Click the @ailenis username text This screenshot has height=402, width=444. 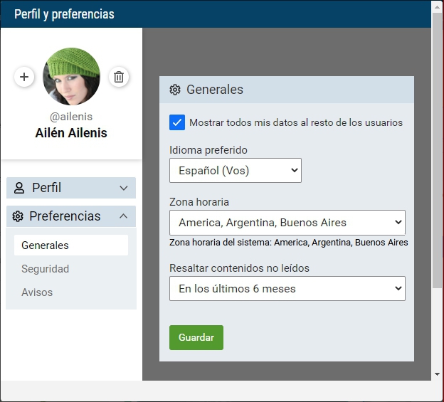pos(71,116)
